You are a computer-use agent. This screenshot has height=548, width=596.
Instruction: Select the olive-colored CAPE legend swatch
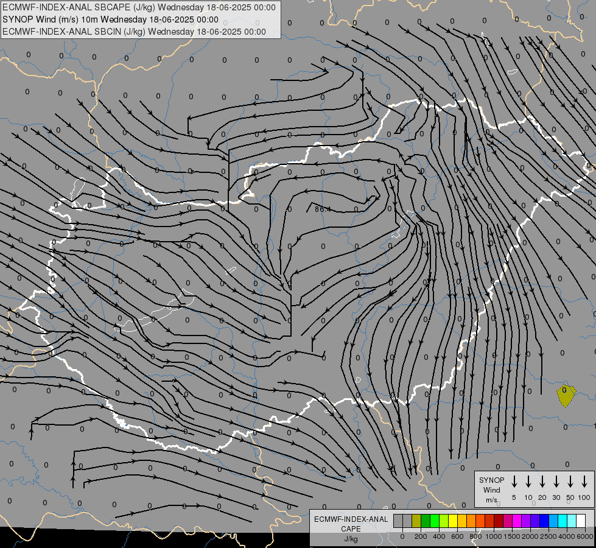416,521
